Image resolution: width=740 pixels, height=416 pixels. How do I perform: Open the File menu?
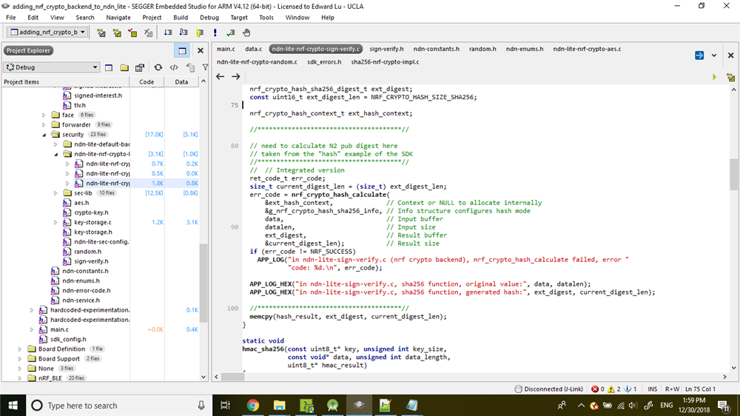coord(11,18)
